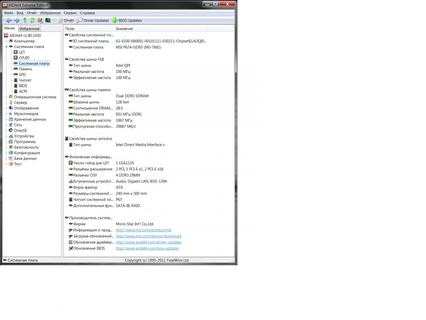Click the 29867 Мб/с bandwidth value

click(126, 127)
